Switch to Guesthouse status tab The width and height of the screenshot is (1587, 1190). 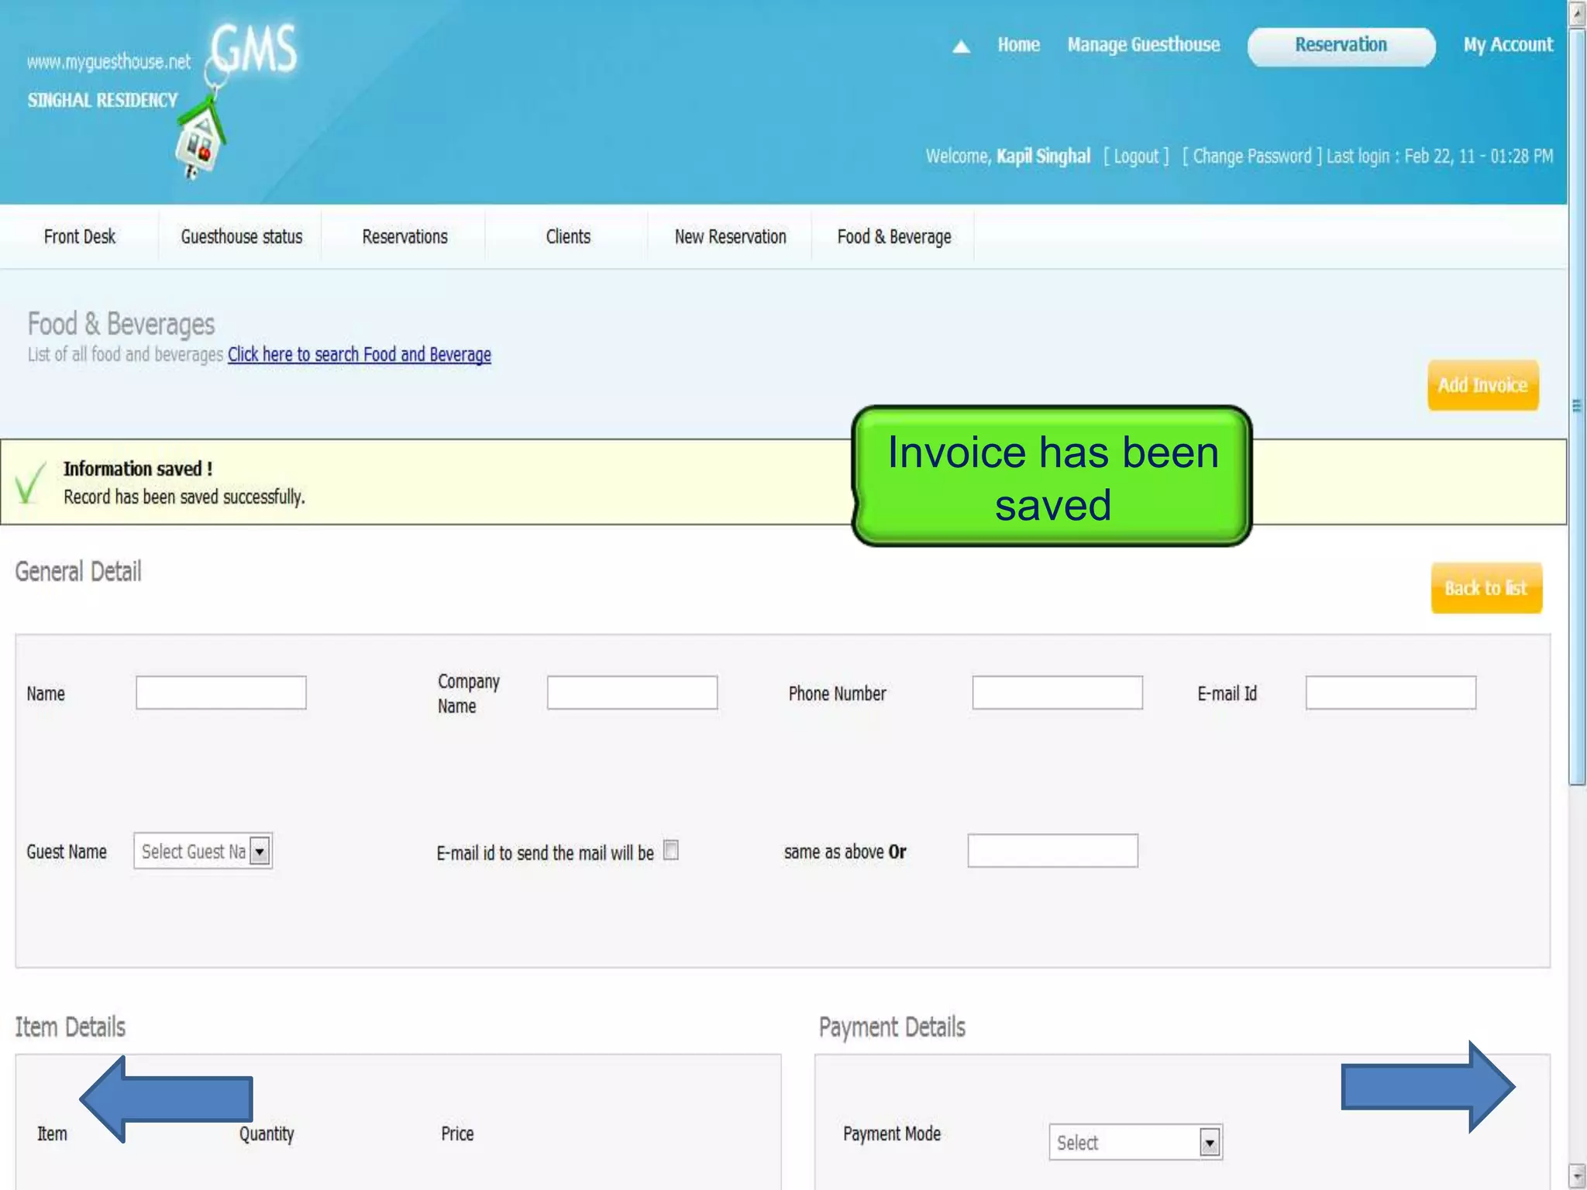click(241, 236)
